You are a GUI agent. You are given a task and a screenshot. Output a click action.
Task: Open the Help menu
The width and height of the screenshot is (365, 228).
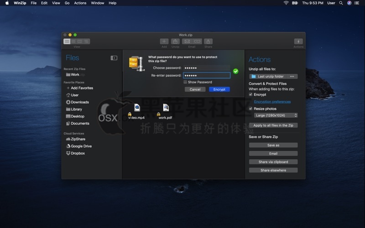pos(112,3)
